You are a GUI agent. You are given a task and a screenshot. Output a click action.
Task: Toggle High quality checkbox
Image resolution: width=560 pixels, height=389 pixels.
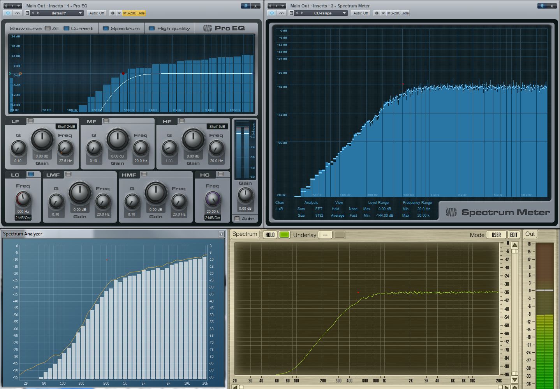pos(152,28)
